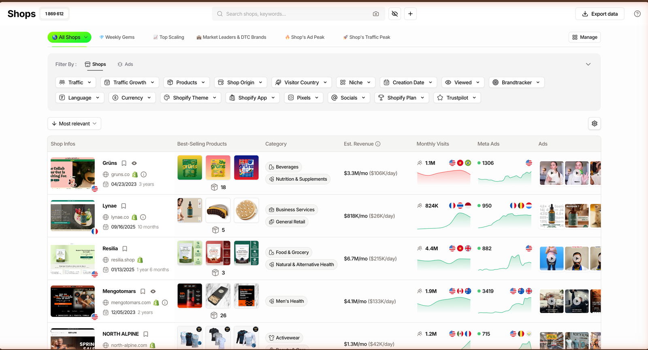648x350 pixels.
Task: Toggle the eye icon next to Grüns
Action: [134, 163]
